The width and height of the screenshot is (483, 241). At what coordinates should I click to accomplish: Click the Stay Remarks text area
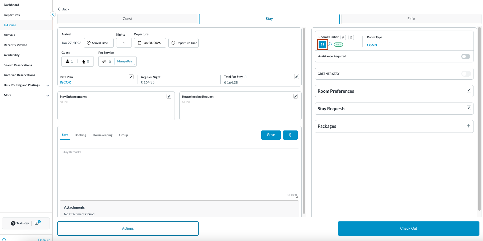[x=179, y=173]
